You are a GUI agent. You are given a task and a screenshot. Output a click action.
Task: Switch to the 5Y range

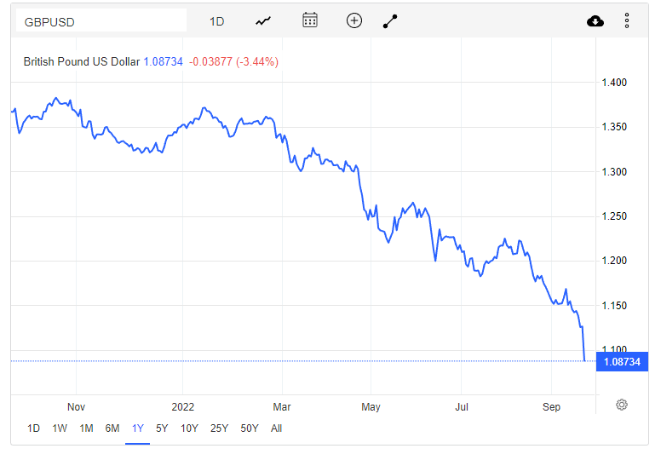pos(162,428)
